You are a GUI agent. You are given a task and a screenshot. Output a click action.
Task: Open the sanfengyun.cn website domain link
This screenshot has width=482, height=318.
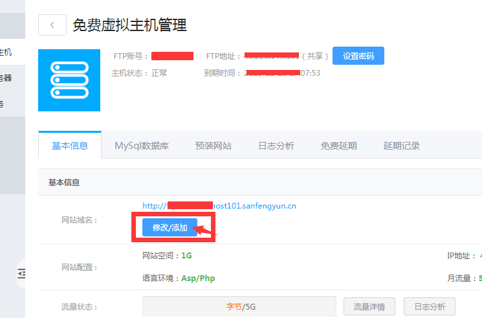219,206
